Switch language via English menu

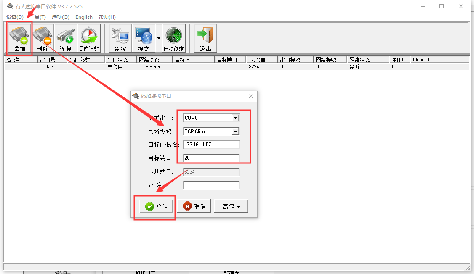84,17
